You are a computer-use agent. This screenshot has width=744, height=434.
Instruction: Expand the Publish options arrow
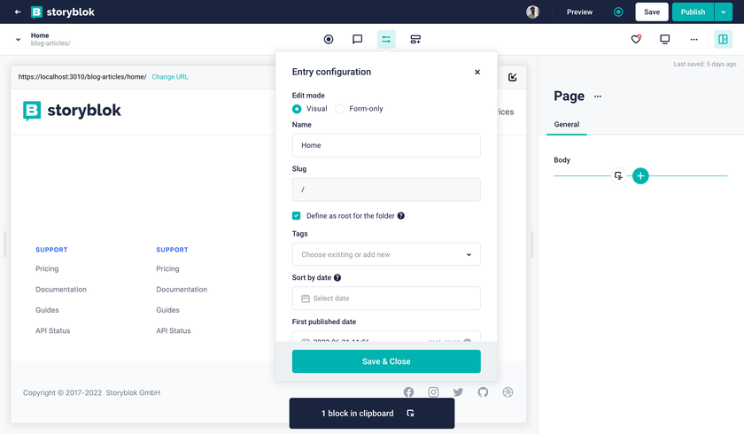723,12
